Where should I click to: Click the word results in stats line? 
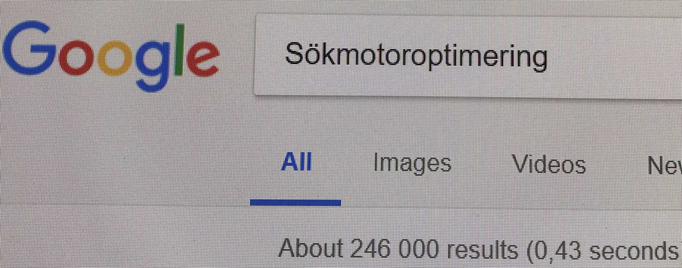[x=482, y=250]
